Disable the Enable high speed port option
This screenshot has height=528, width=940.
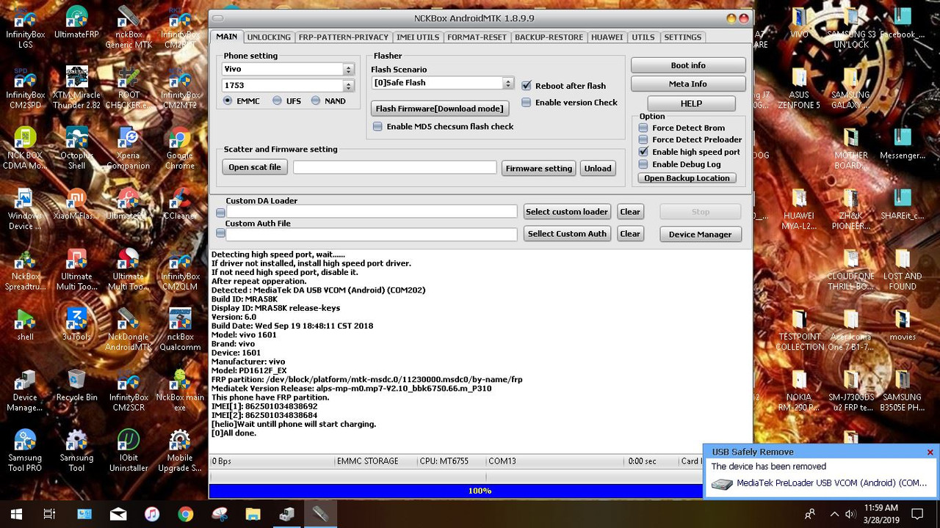point(643,152)
